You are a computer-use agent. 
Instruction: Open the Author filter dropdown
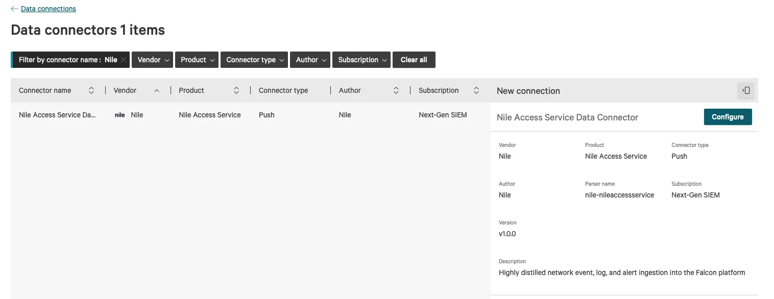click(310, 60)
